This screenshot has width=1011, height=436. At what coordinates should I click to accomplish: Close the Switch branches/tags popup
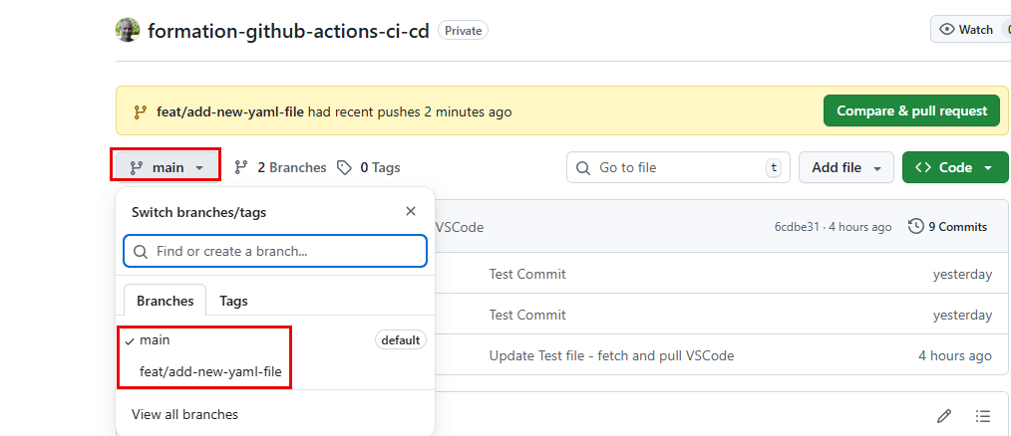[x=411, y=211]
